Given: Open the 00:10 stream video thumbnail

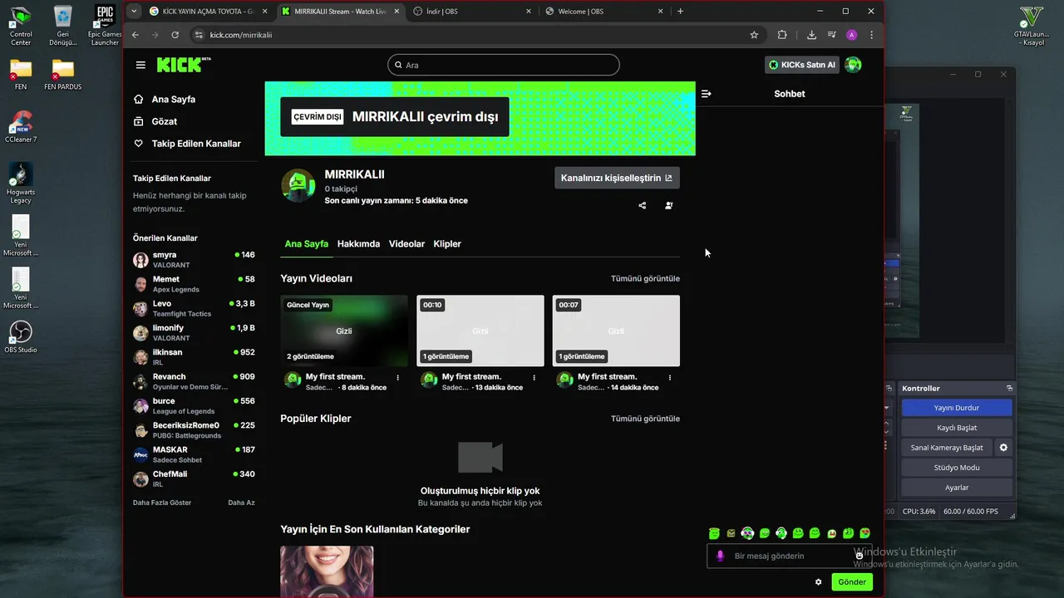Looking at the screenshot, I should coord(480,331).
